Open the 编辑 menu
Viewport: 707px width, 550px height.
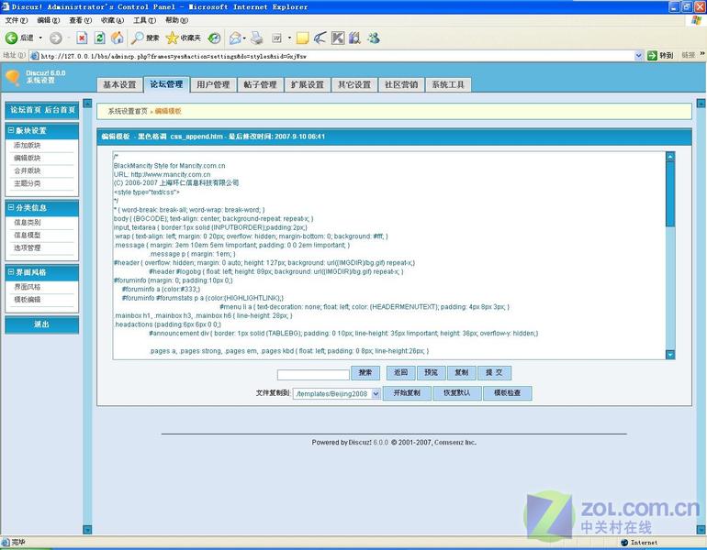(49, 20)
